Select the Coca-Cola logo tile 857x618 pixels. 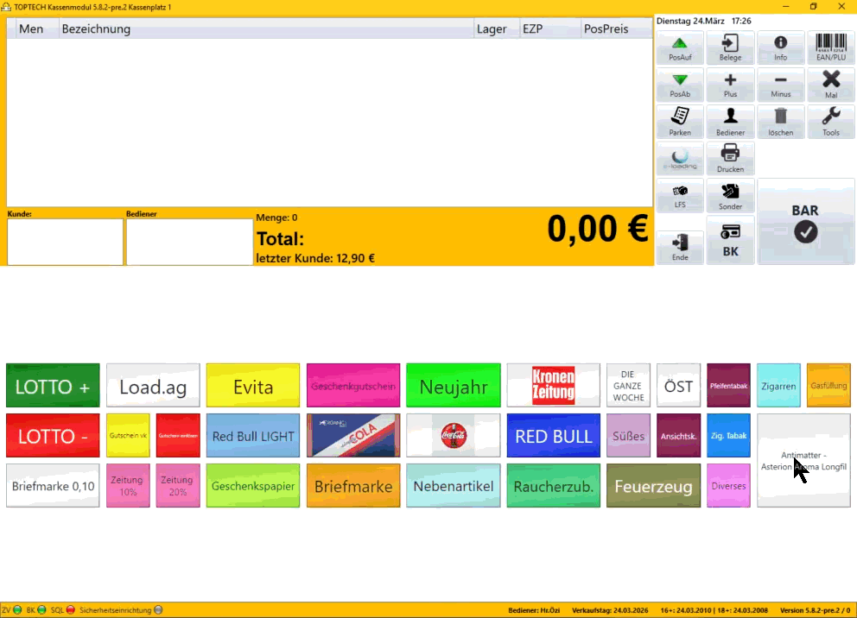click(x=453, y=436)
